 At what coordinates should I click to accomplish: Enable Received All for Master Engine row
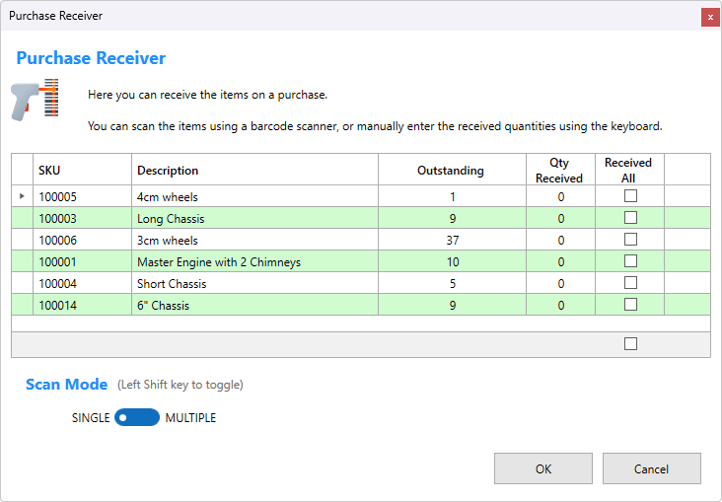(x=630, y=261)
